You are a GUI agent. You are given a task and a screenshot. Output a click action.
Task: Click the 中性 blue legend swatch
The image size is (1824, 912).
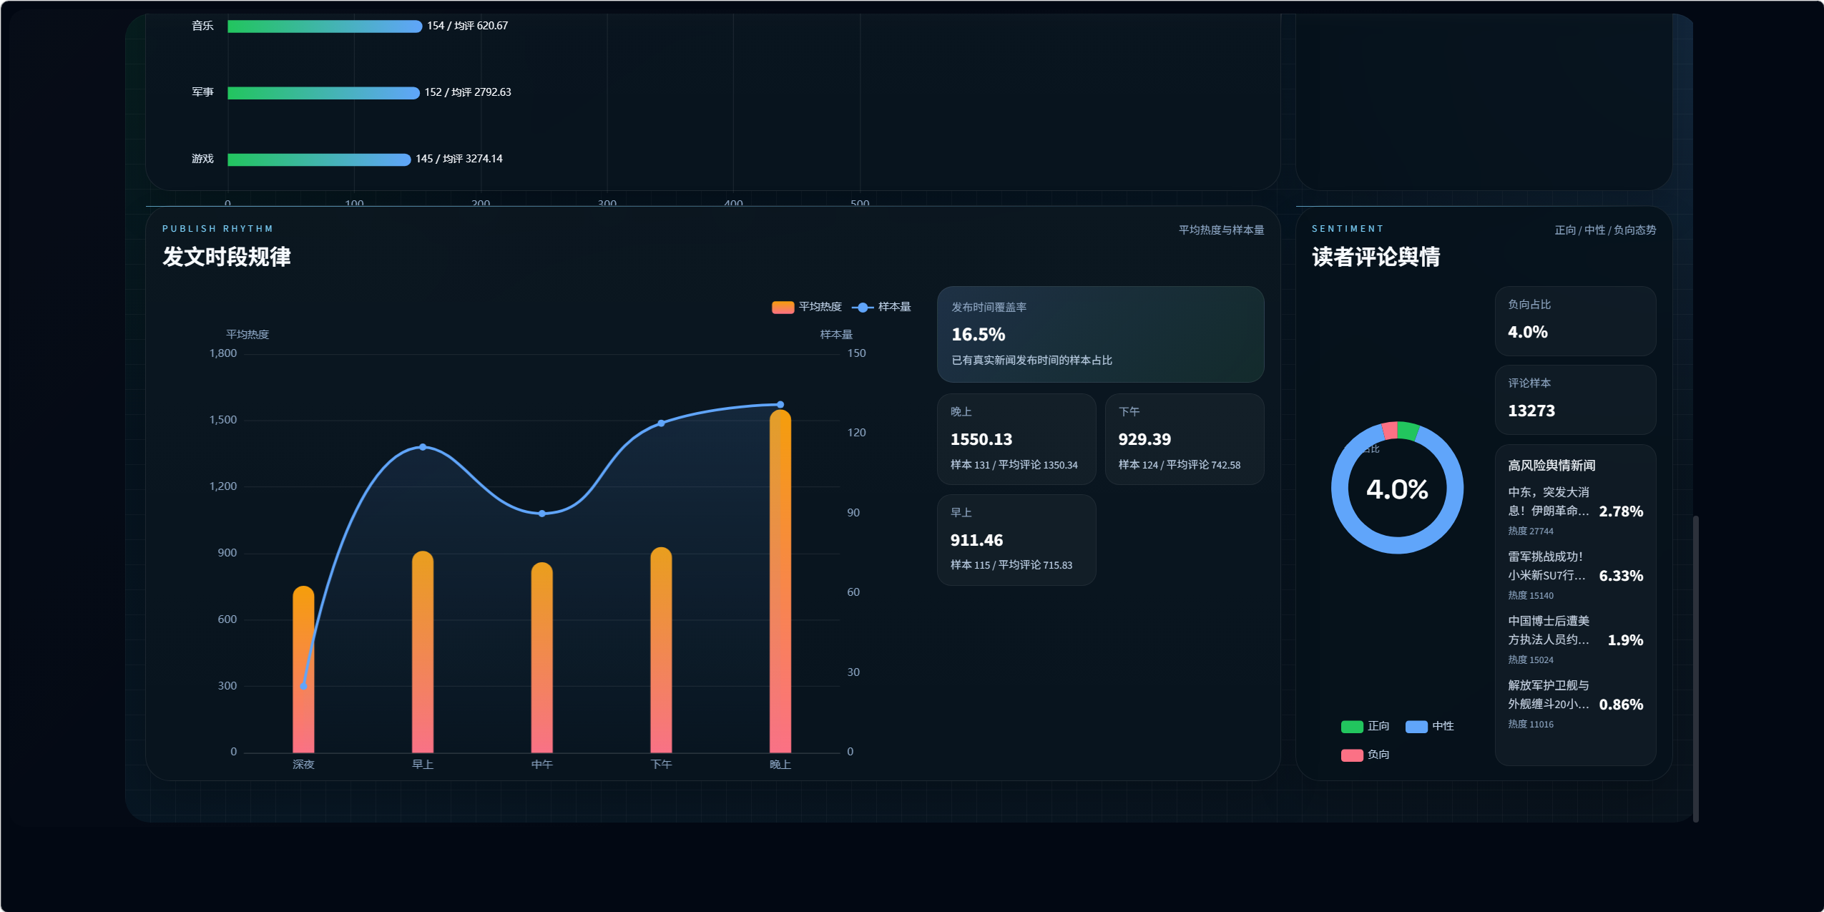click(1416, 726)
